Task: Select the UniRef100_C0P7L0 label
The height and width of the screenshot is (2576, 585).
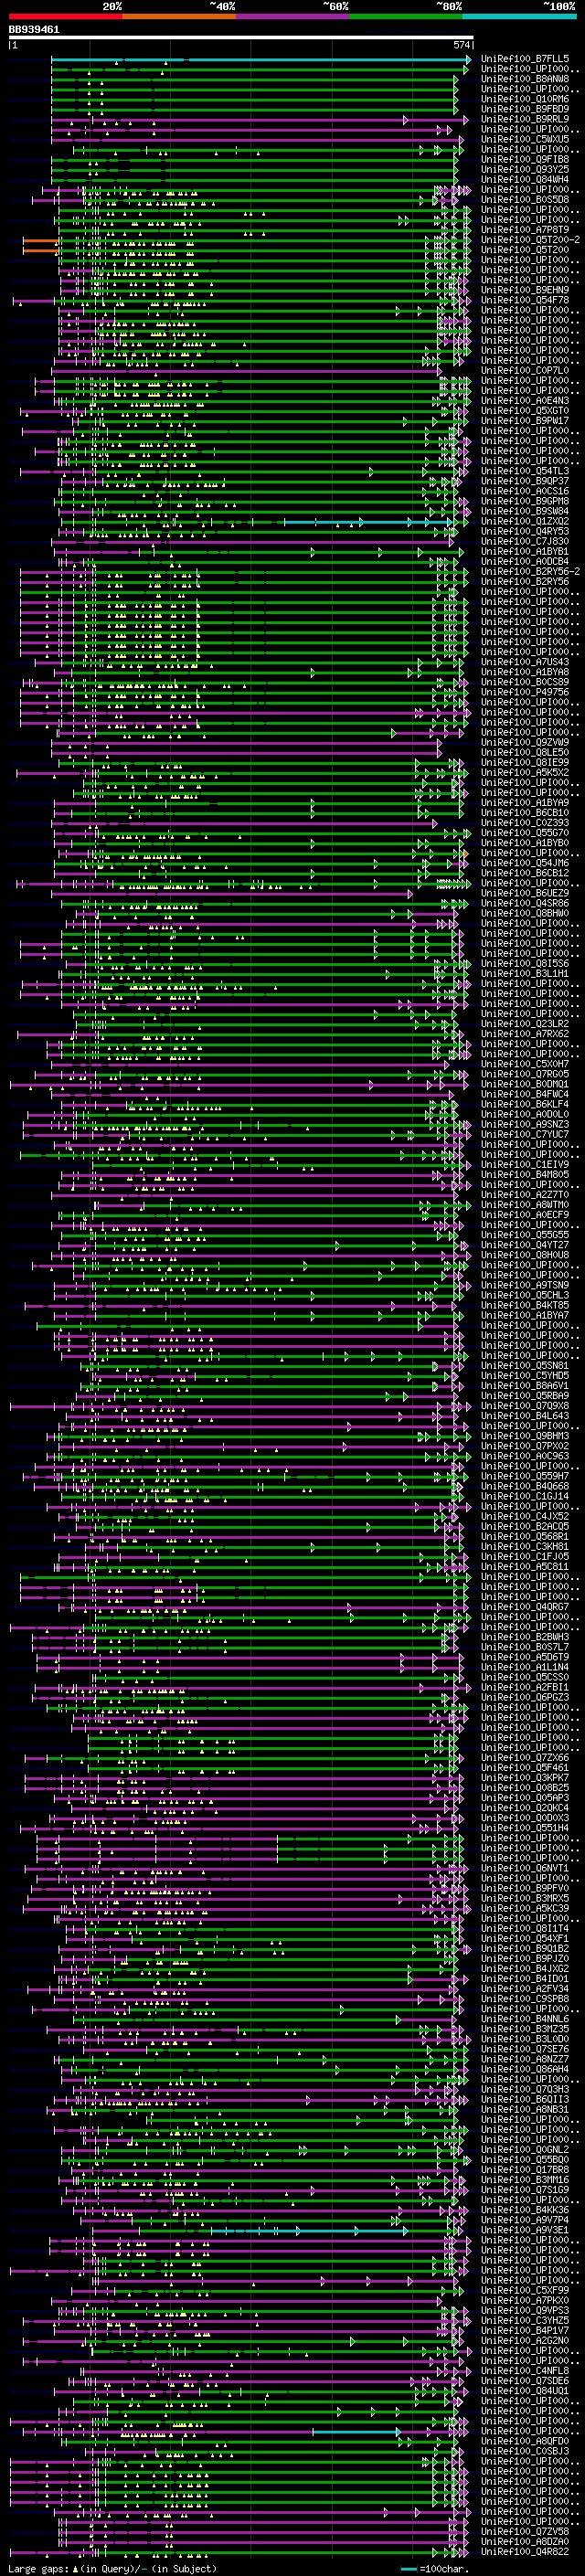Action: 525,371
